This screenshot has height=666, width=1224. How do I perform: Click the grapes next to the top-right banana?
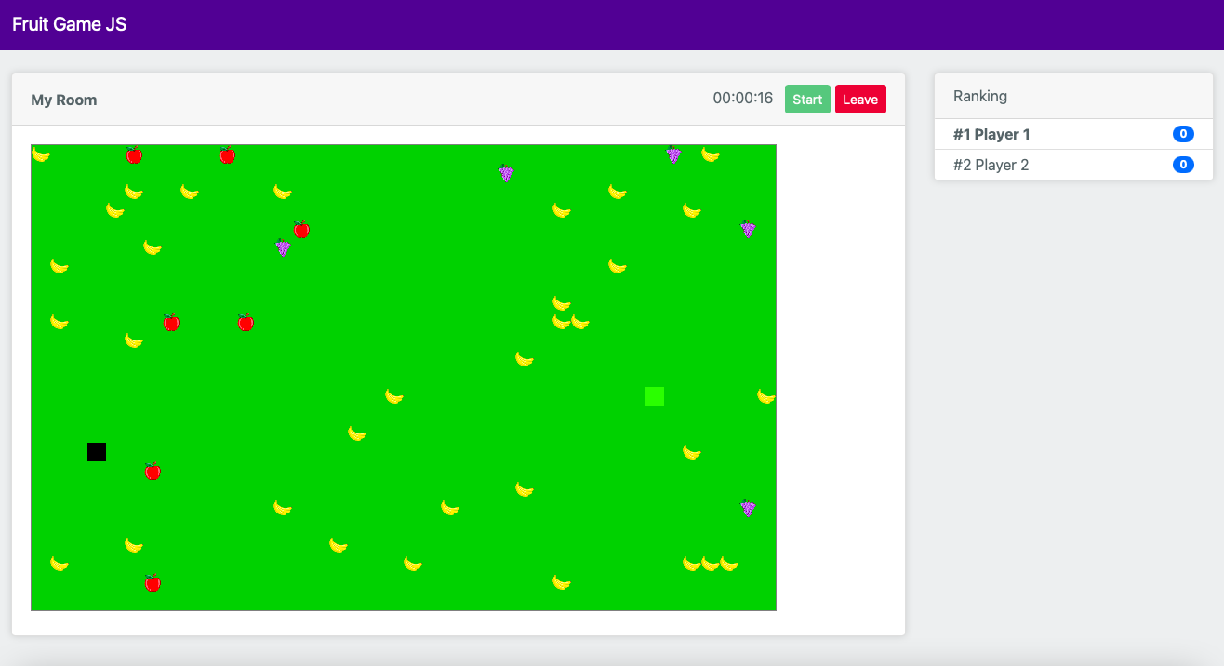[673, 154]
